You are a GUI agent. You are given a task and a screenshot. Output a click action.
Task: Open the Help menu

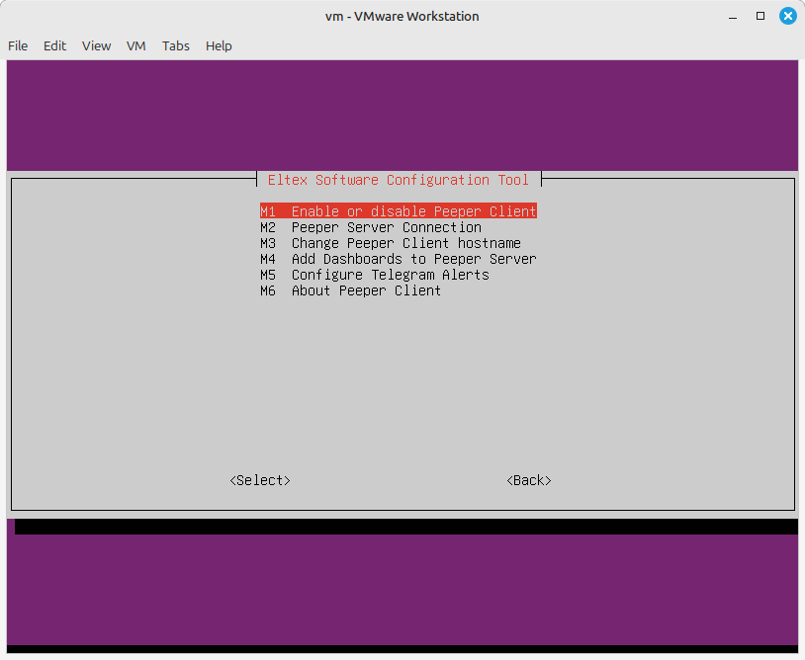click(219, 46)
